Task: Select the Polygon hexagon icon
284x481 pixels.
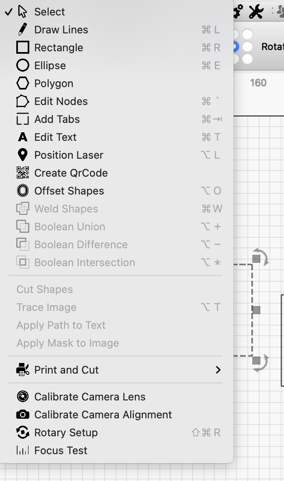Action: coord(22,83)
